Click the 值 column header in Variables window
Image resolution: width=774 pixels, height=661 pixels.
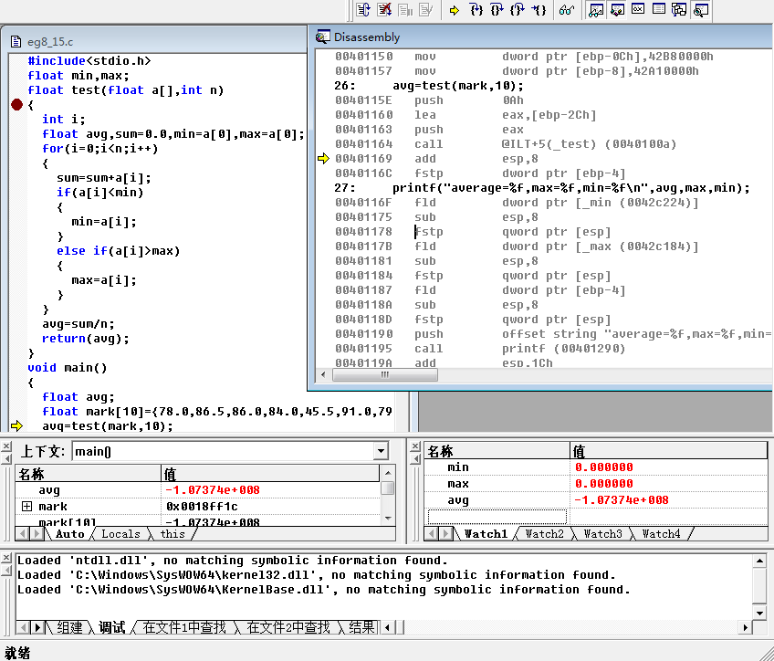tap(270, 474)
